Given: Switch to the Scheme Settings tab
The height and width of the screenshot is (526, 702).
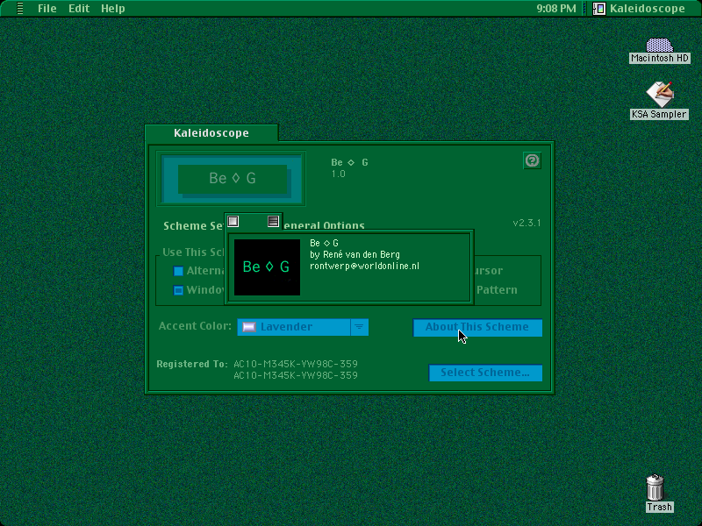Looking at the screenshot, I should pyautogui.click(x=193, y=226).
